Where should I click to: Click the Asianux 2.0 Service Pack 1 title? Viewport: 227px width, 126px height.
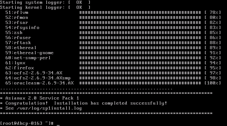point(42,98)
